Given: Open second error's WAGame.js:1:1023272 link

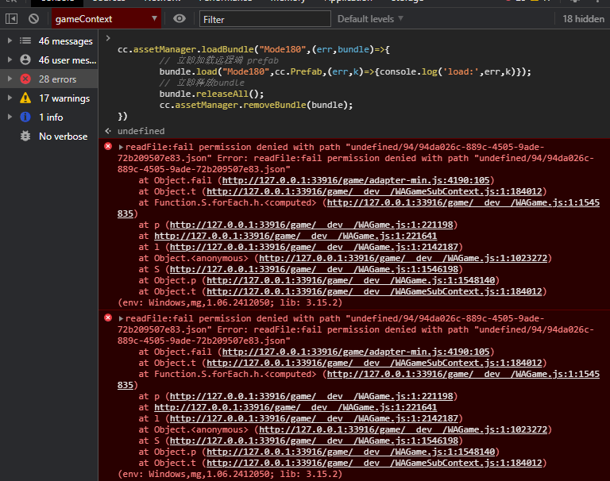Looking at the screenshot, I should point(403,429).
